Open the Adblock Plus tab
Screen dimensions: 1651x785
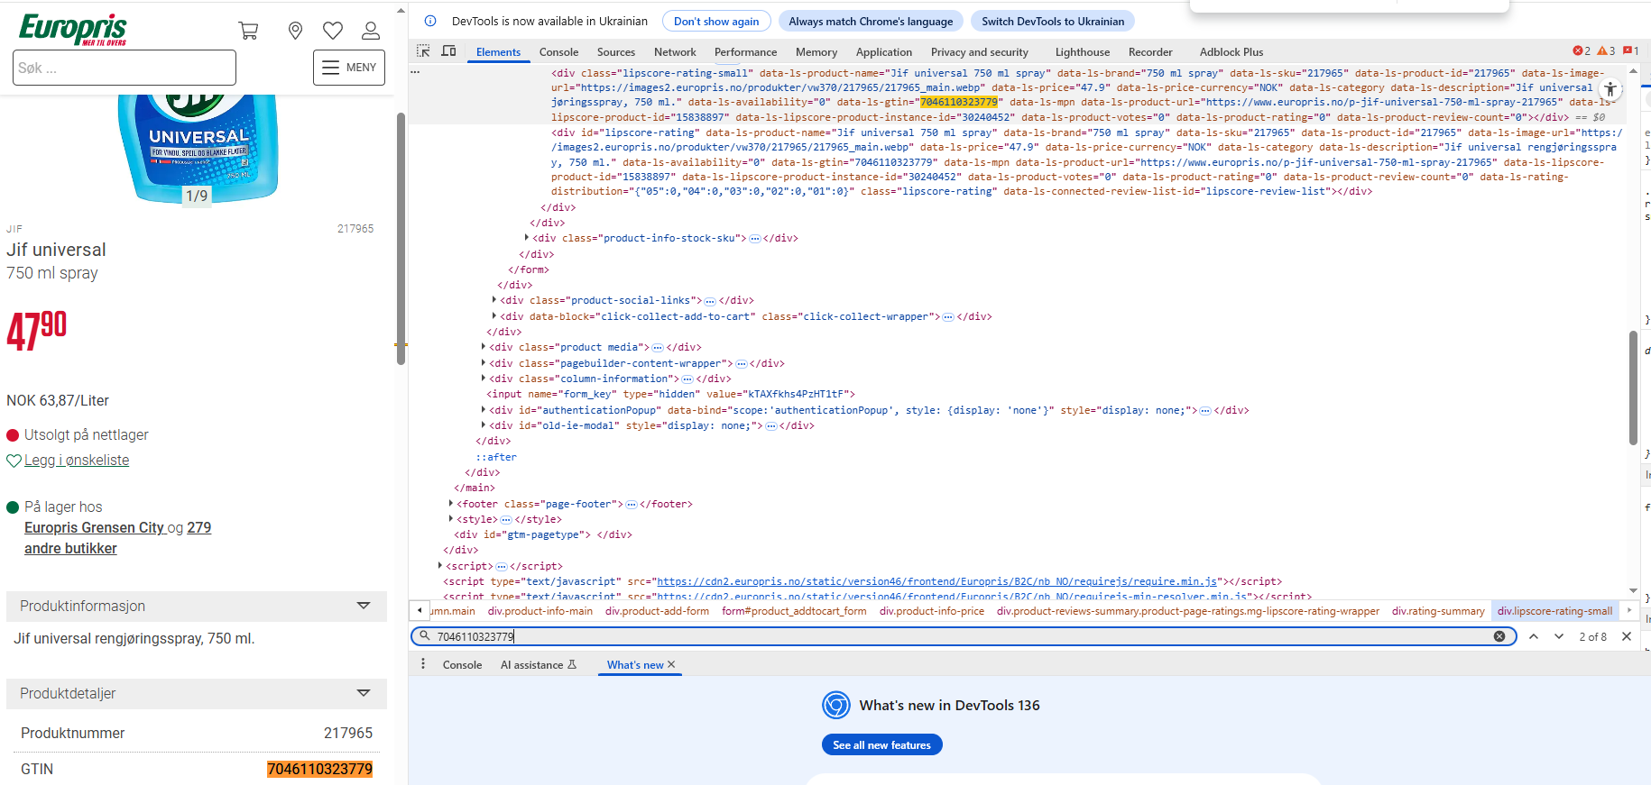[x=1231, y=52]
